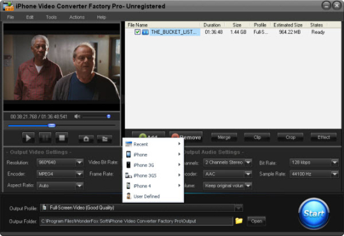Choose iPhone 4 profile category

153,186
